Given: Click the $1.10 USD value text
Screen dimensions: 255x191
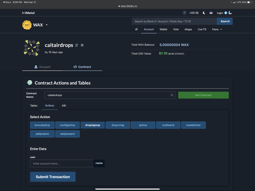Looking at the screenshot, I should pyautogui.click(x=163, y=53).
